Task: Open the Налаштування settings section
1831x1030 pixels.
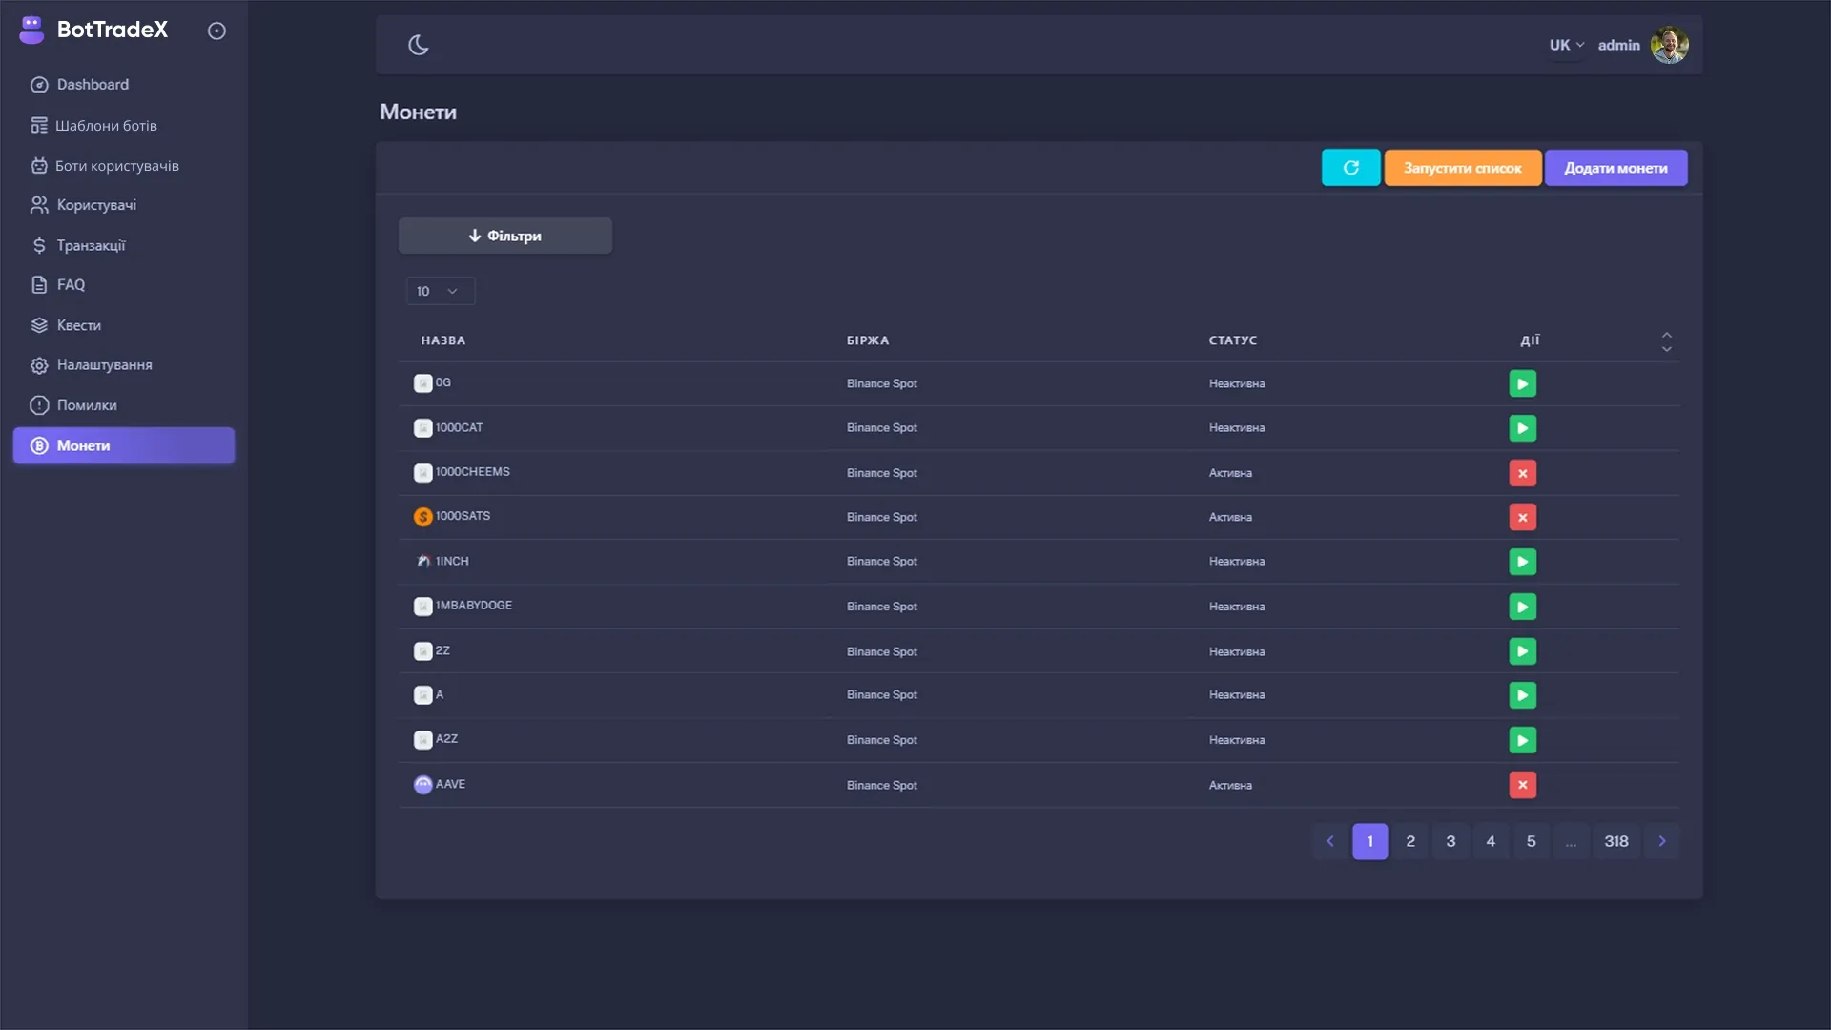Action: pyautogui.click(x=103, y=364)
